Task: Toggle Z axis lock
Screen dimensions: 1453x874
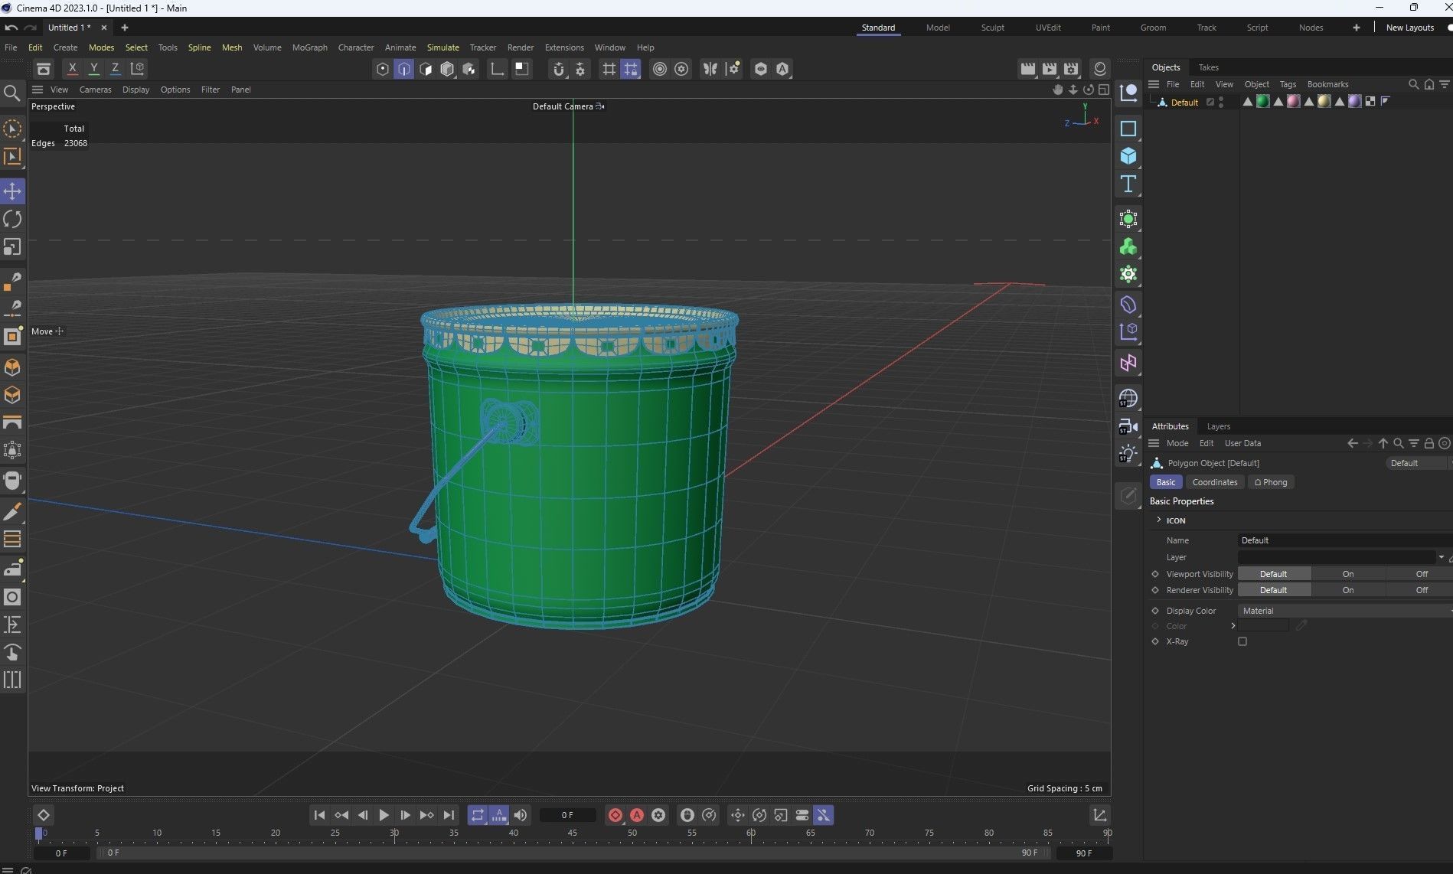Action: point(115,68)
